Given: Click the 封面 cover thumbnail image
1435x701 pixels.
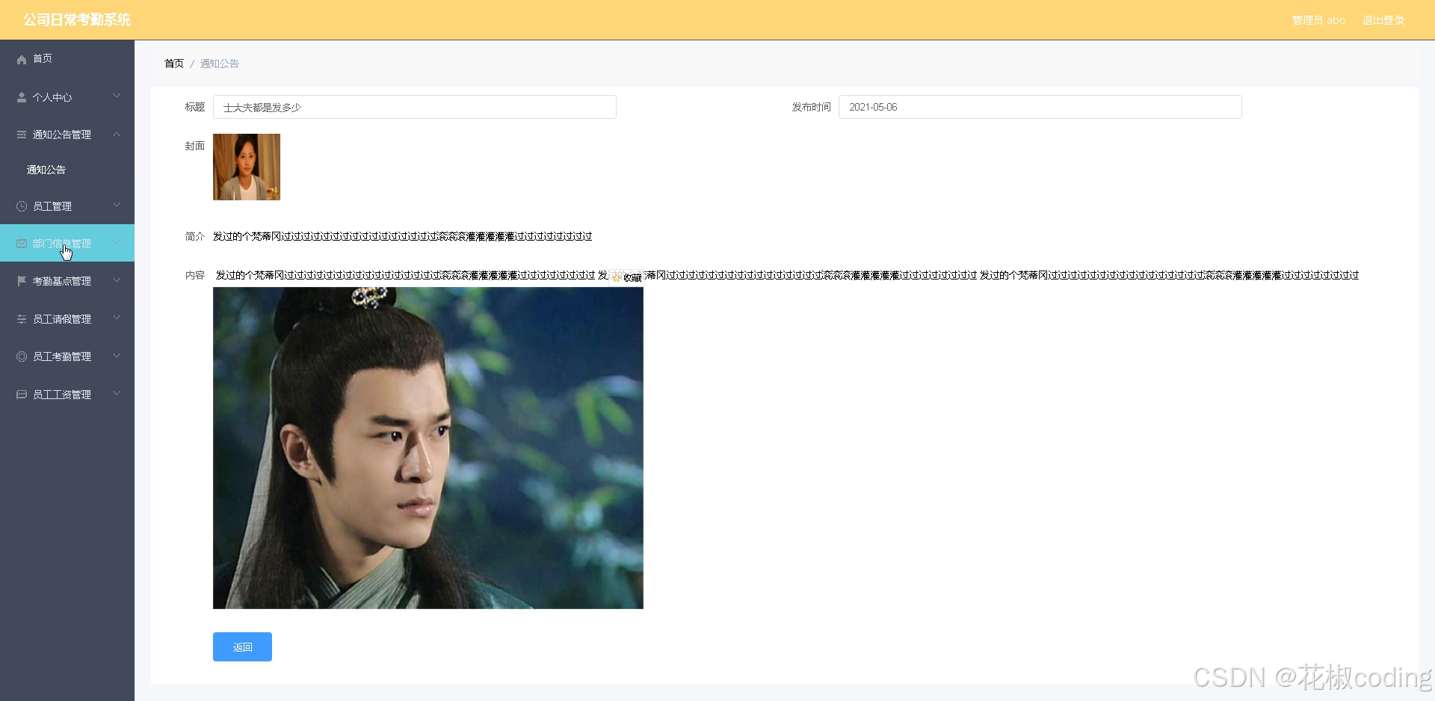Looking at the screenshot, I should 247,167.
